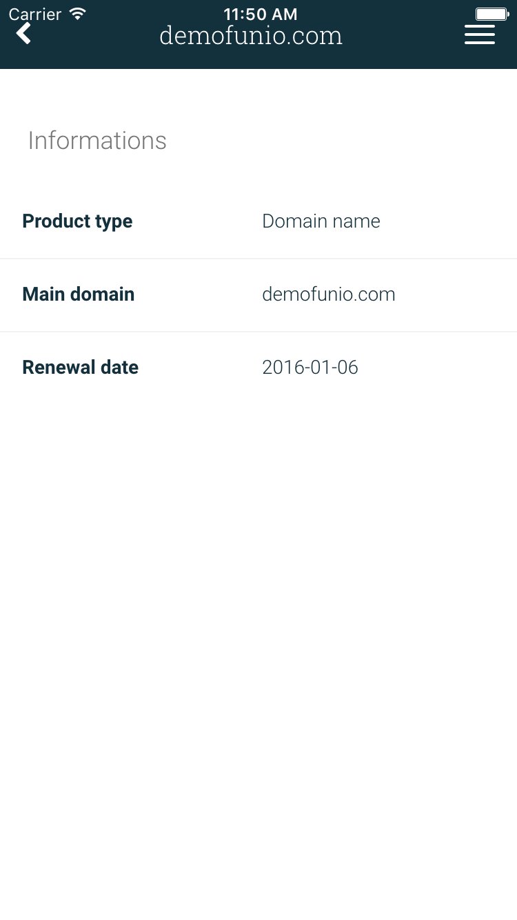
Task: Select the Renewal date row
Action: click(258, 368)
